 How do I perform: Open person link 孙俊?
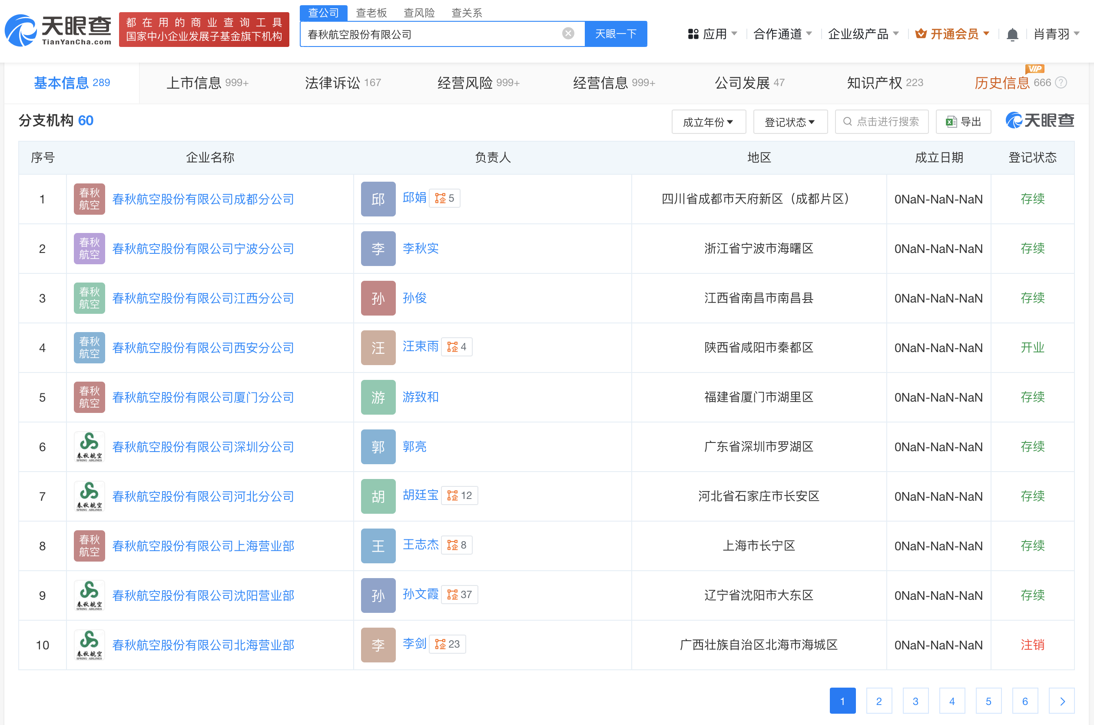pyautogui.click(x=414, y=297)
